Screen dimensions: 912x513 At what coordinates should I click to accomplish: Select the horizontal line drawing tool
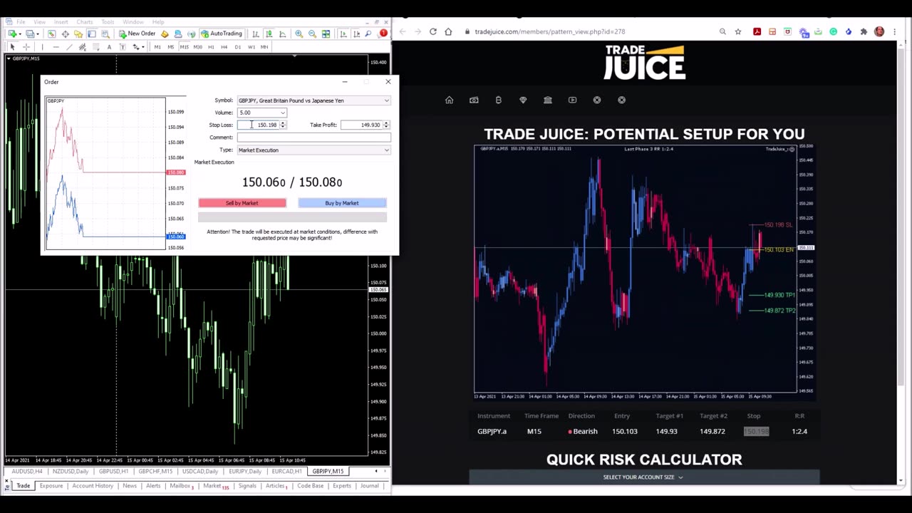56,47
